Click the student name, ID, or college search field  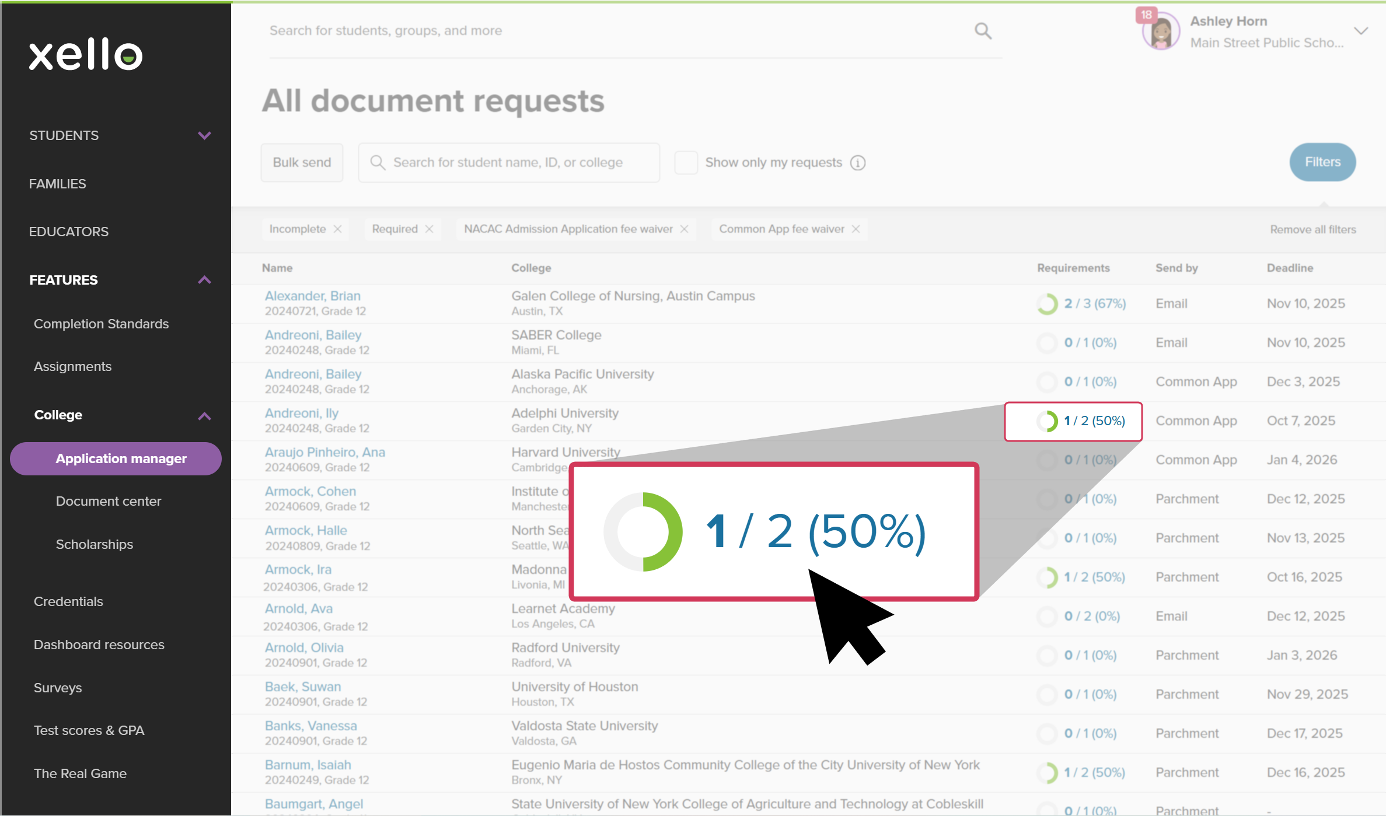coord(509,163)
